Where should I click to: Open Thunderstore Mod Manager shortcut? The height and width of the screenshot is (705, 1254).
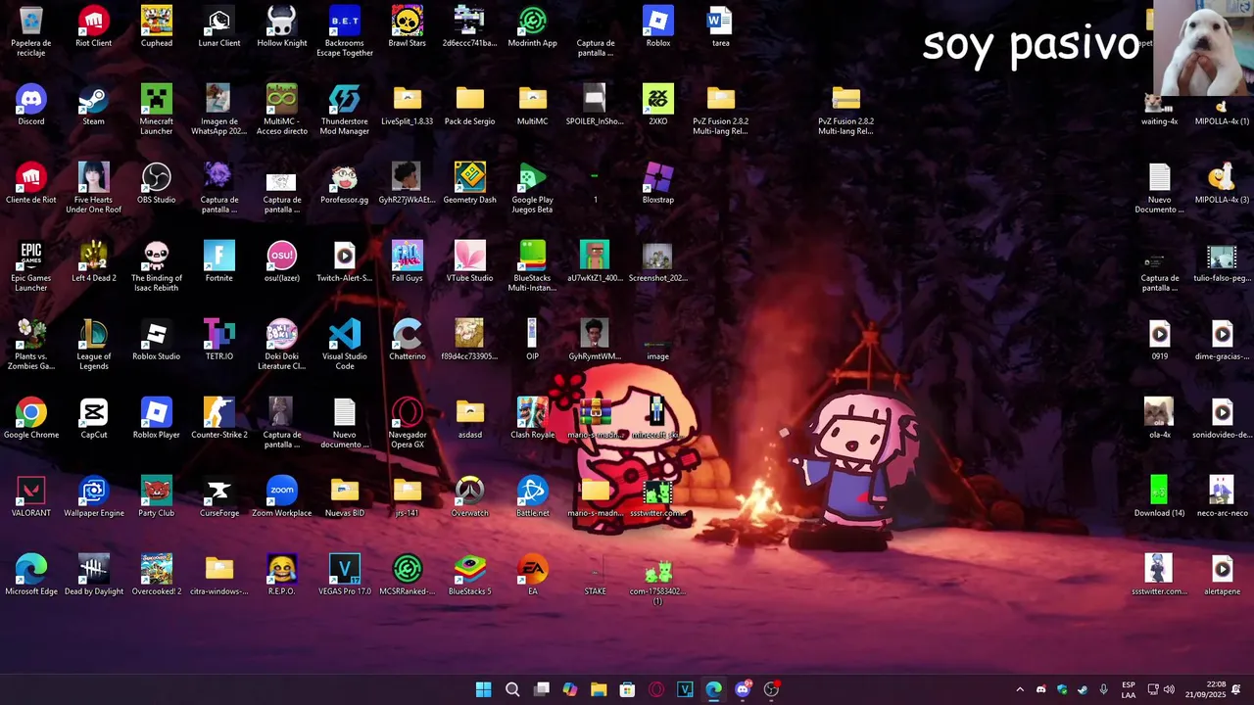coord(345,110)
